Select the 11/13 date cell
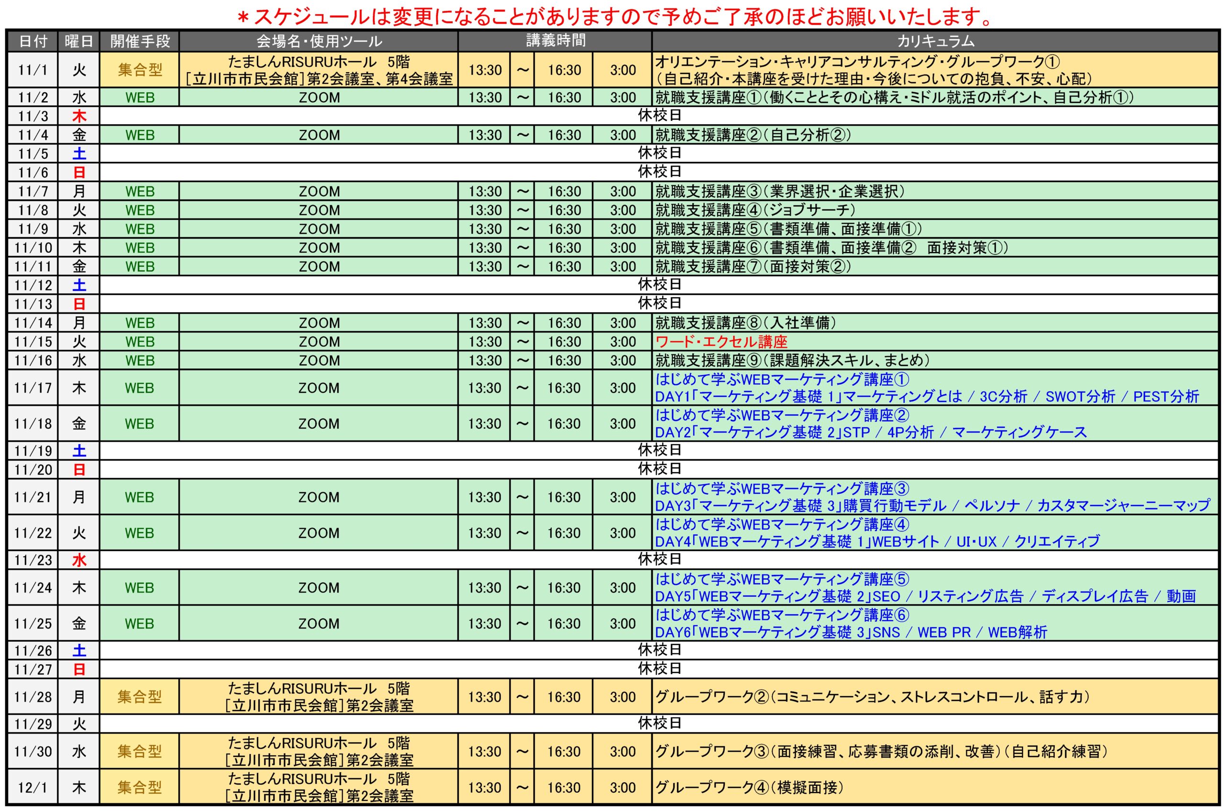Viewport: 1224px width, 811px height. click(x=33, y=303)
